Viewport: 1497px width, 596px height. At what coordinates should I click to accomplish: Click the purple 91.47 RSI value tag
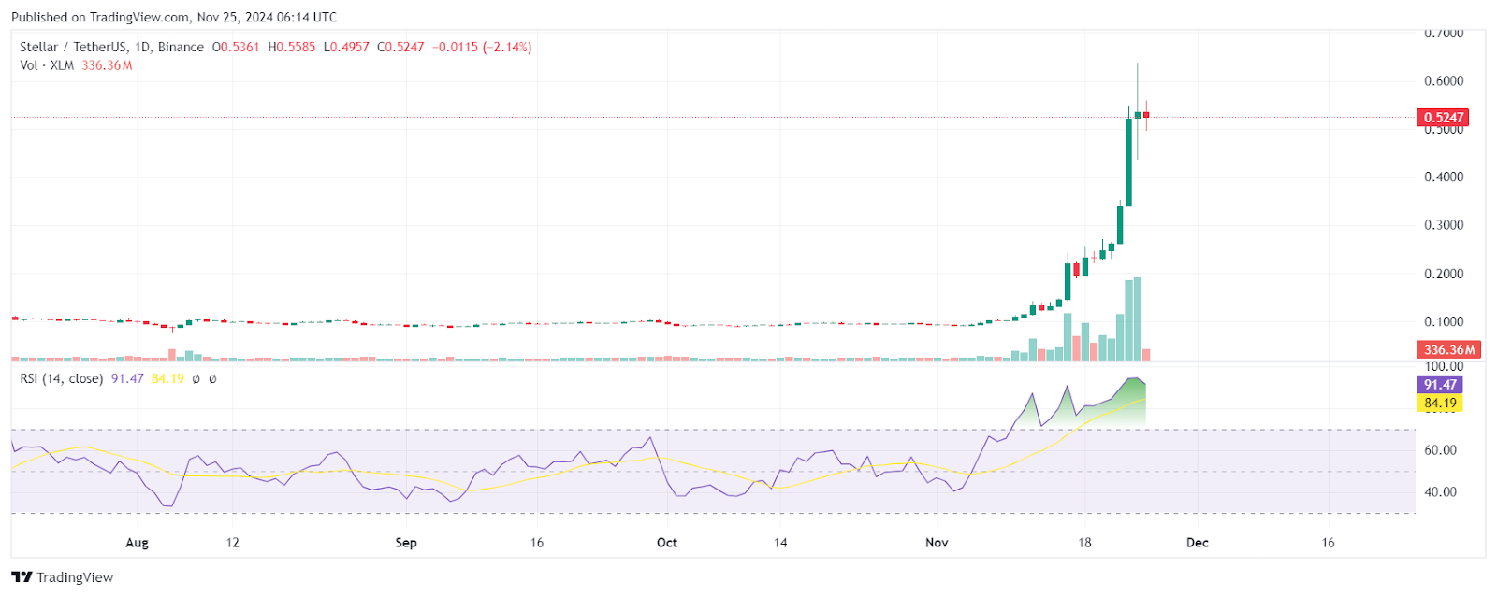coord(1440,385)
